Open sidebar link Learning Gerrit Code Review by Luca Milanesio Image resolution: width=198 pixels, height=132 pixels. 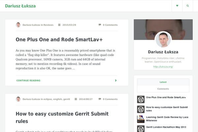167,119
